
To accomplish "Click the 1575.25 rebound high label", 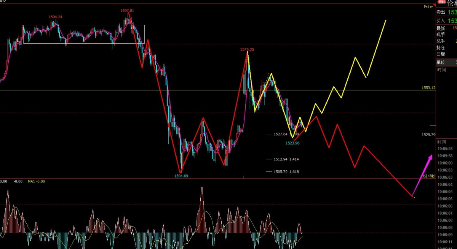I will click(x=247, y=49).
